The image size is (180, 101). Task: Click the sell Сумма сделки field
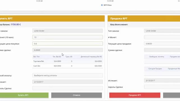tap(162, 50)
